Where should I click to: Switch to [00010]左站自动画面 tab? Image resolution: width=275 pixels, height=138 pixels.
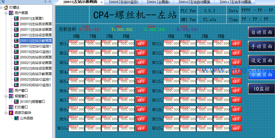[x=194, y=2]
